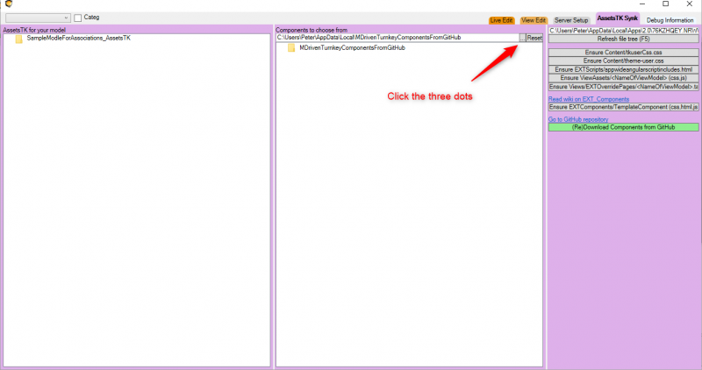Click the Reset button
Viewport: 702px width, 370px height.
point(534,38)
